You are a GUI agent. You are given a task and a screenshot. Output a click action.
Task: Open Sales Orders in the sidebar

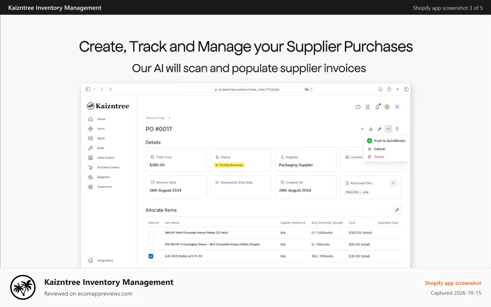[x=101, y=158]
